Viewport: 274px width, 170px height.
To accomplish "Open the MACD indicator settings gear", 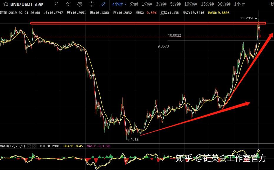I will point(29,146).
